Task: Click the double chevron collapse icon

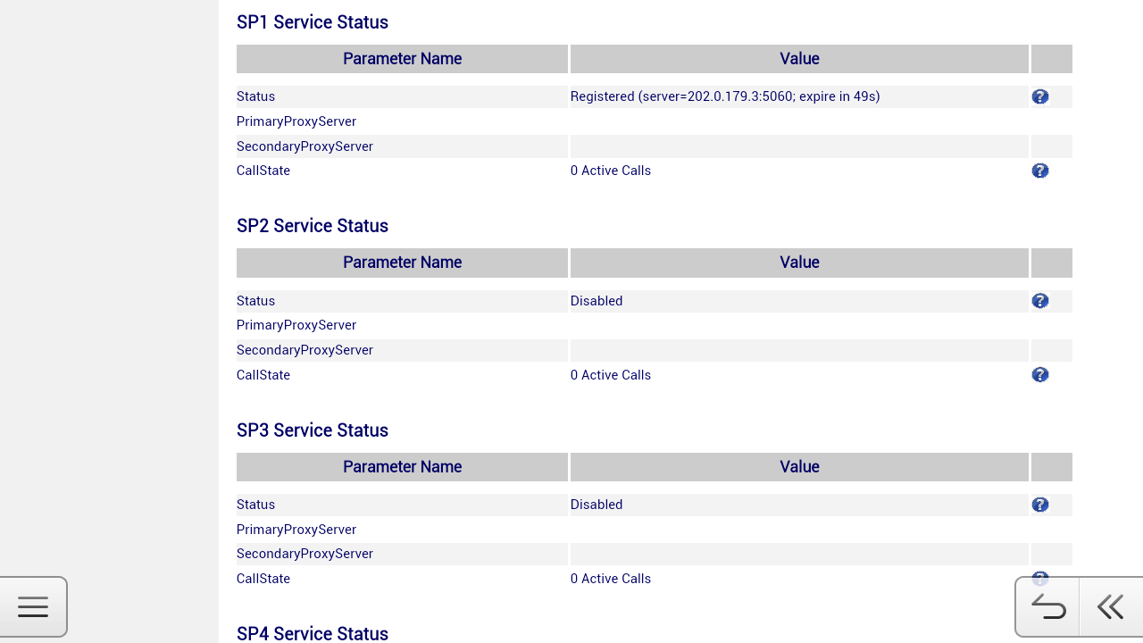Action: point(1111,607)
